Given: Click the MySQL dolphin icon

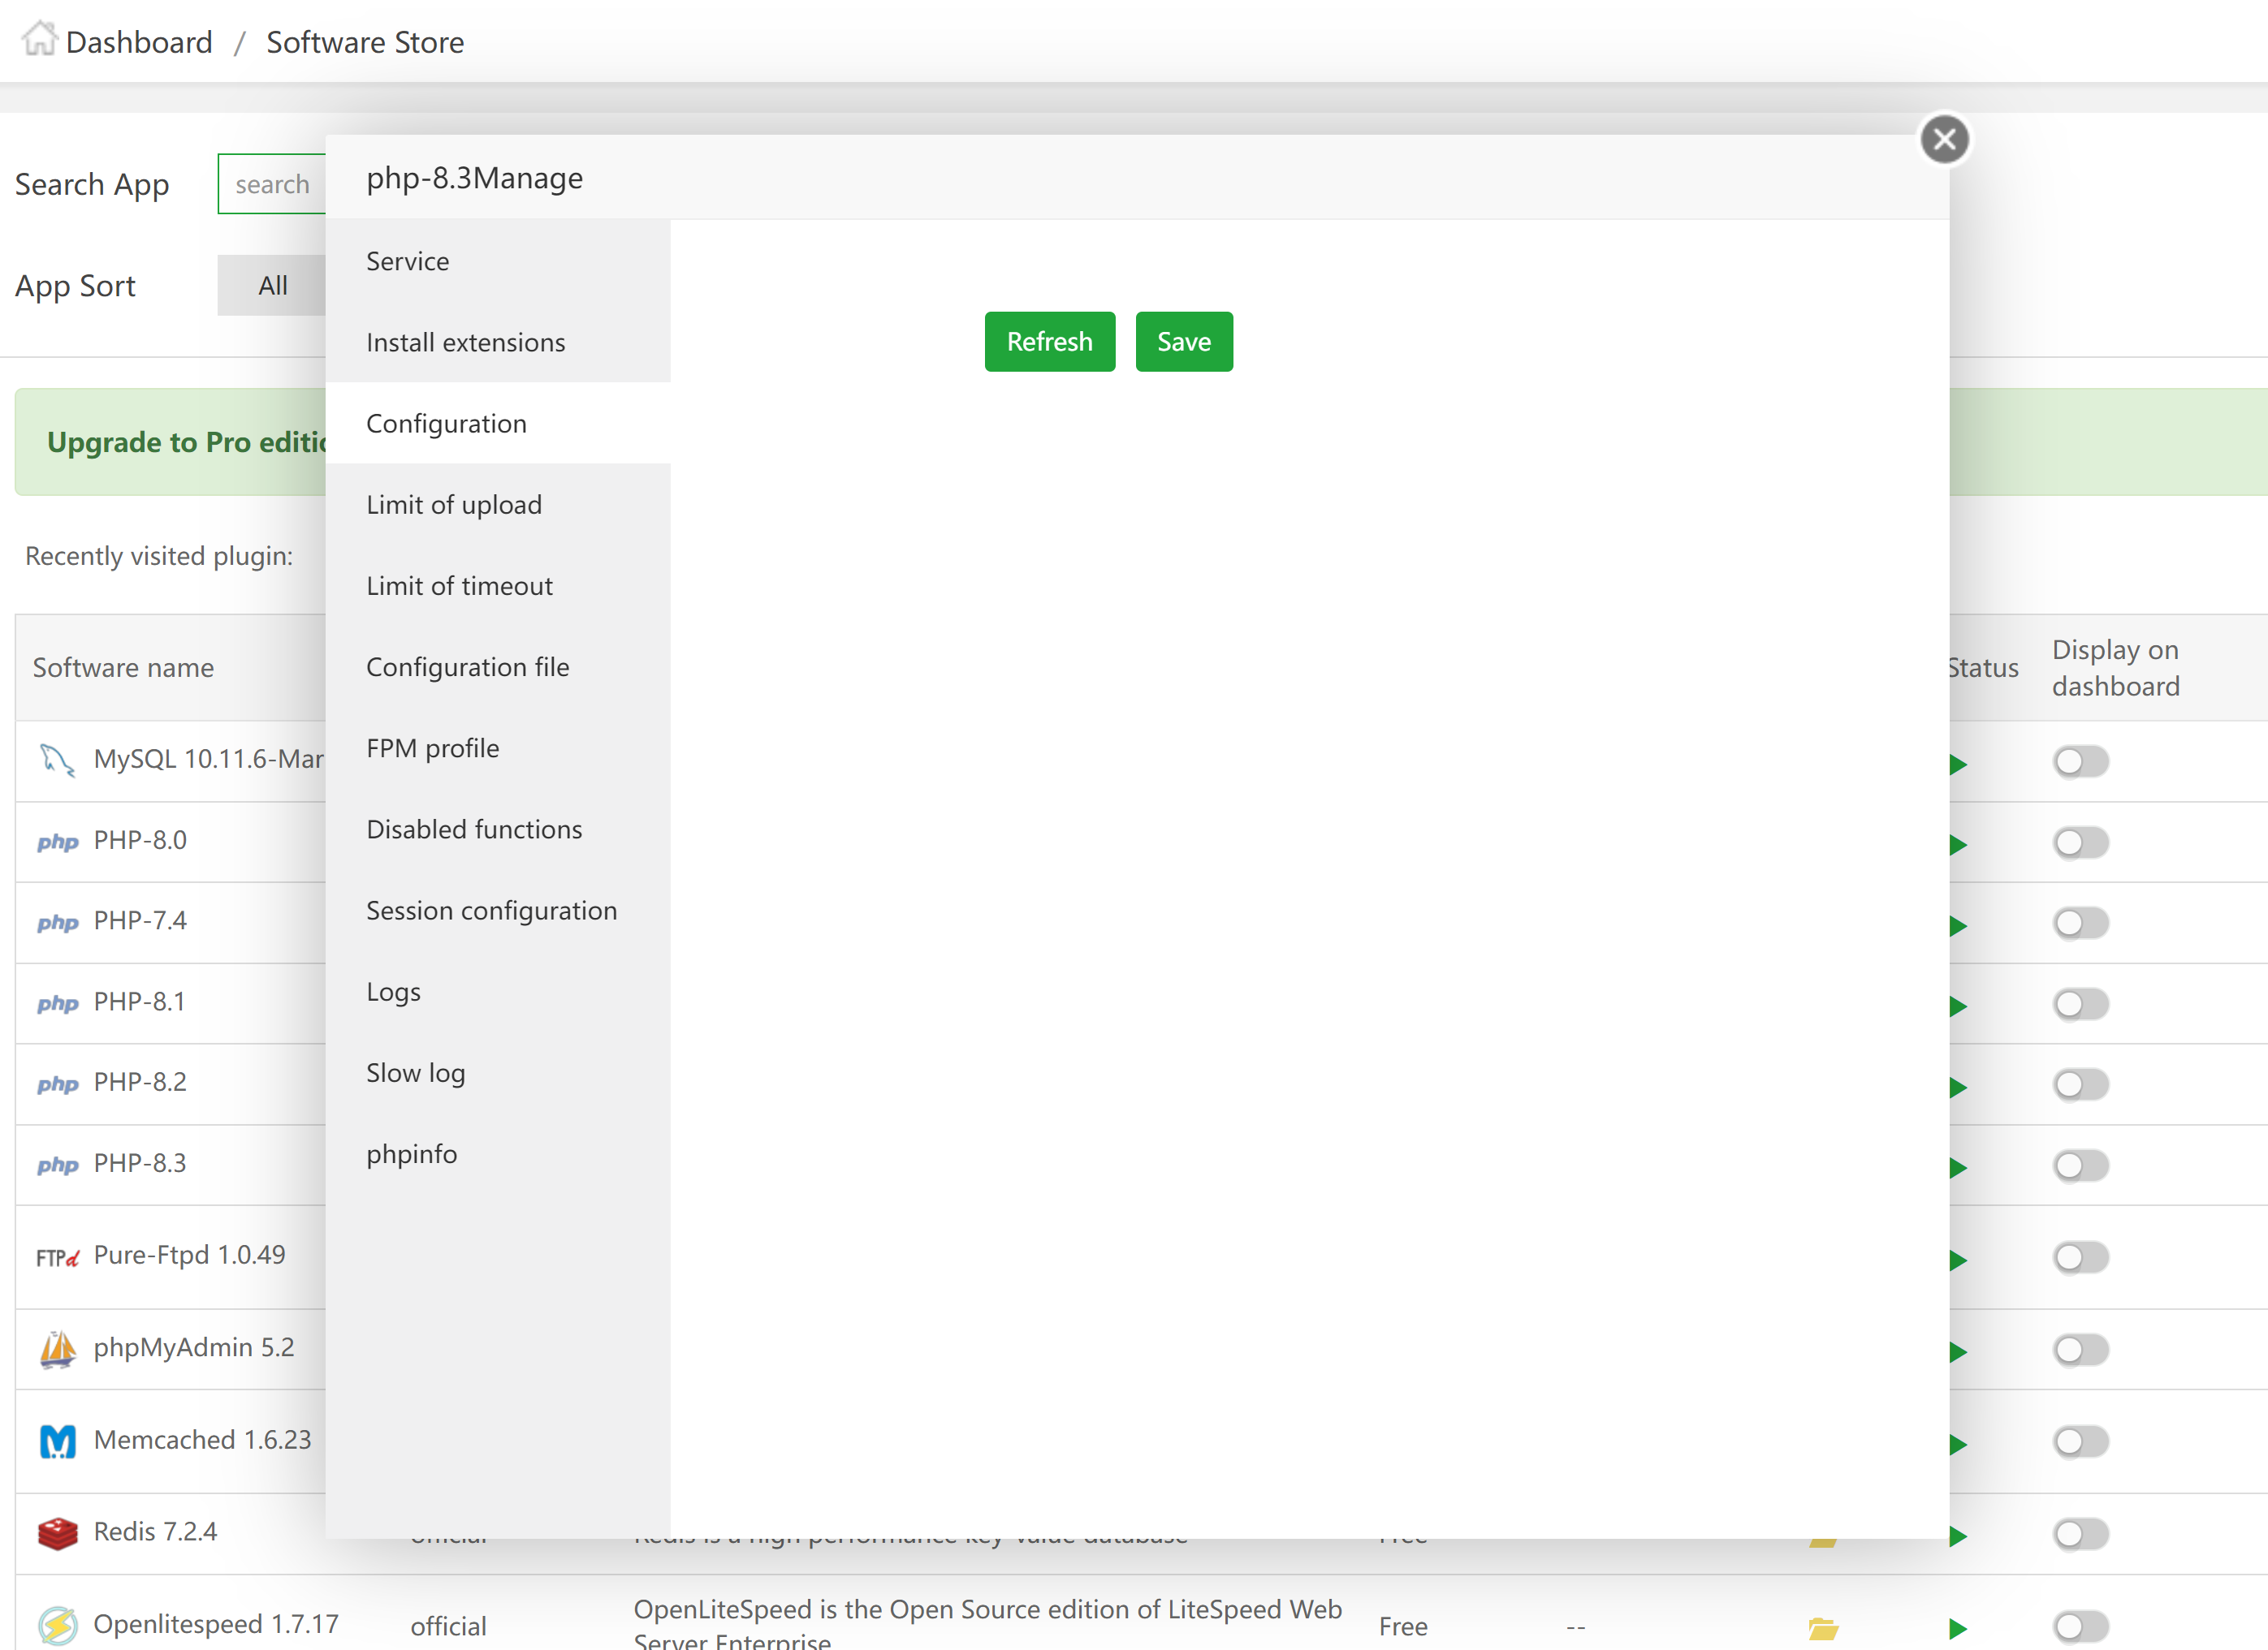Looking at the screenshot, I should [56, 760].
